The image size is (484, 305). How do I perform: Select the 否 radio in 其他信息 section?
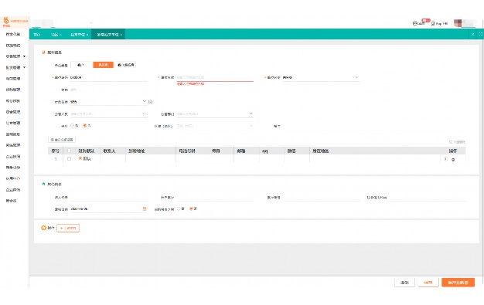point(191,208)
